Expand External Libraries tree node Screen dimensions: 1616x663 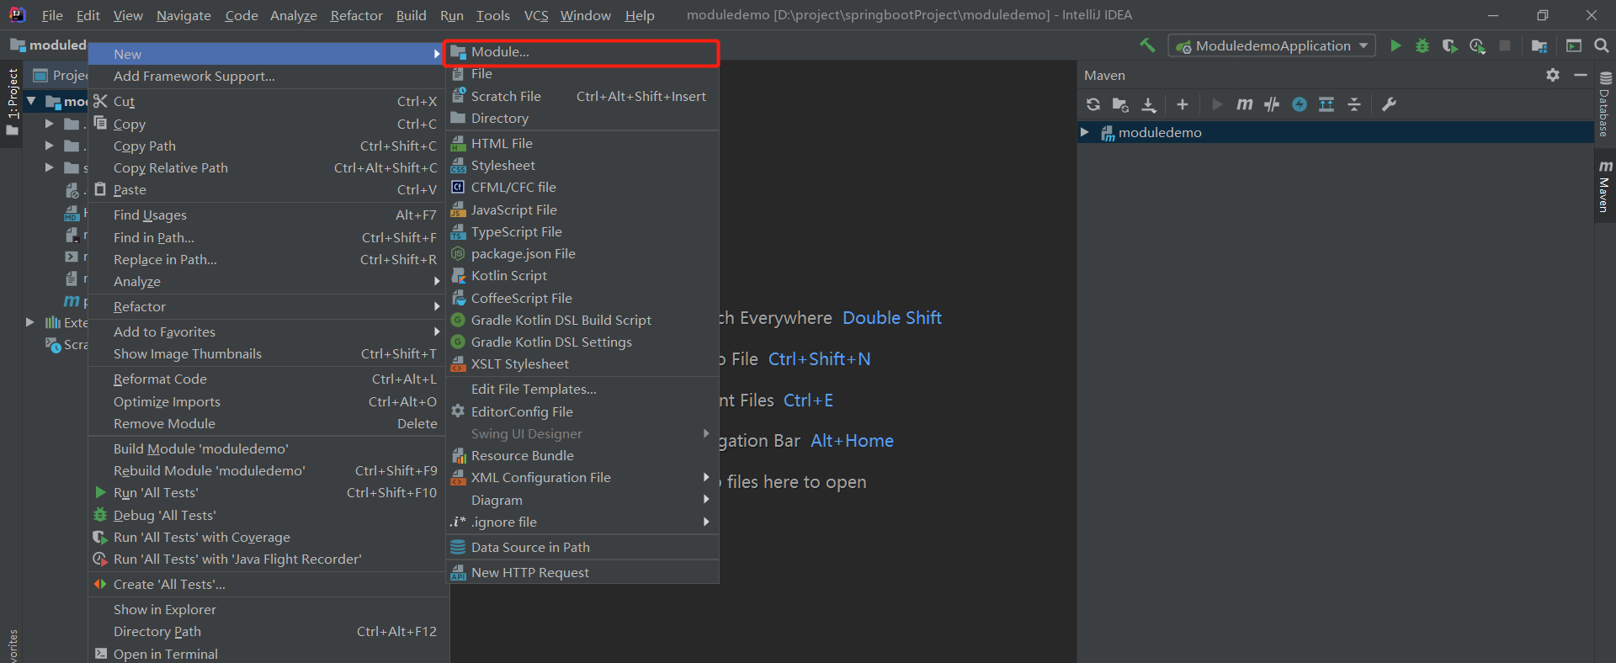pyautogui.click(x=30, y=322)
